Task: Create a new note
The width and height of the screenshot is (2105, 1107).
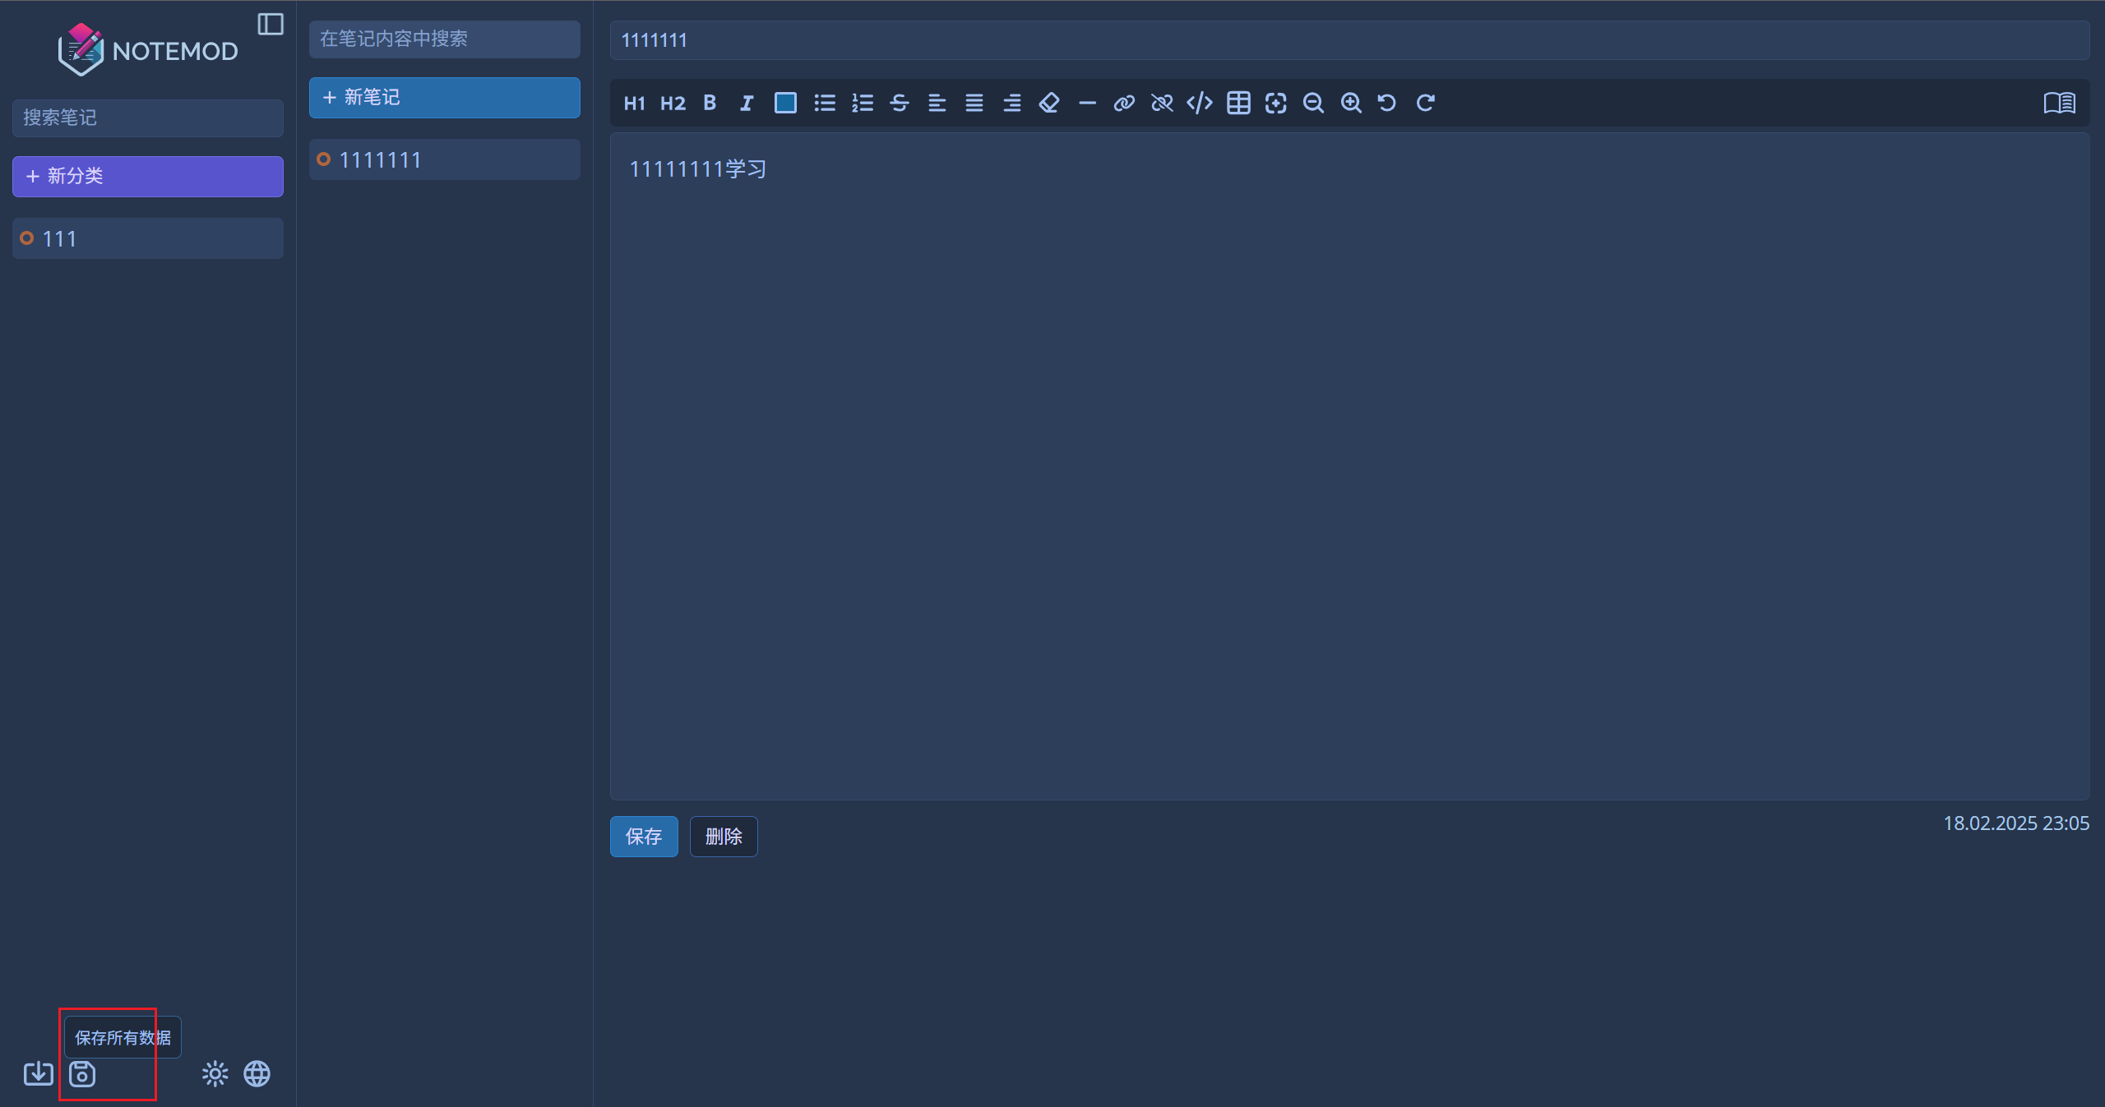Action: pyautogui.click(x=445, y=97)
